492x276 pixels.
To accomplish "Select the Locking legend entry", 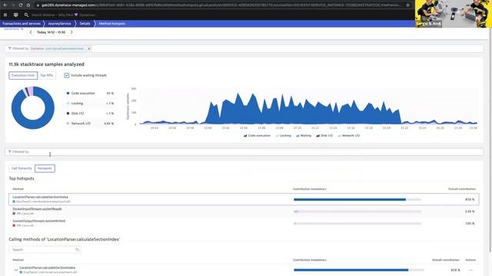I will (x=77, y=103).
